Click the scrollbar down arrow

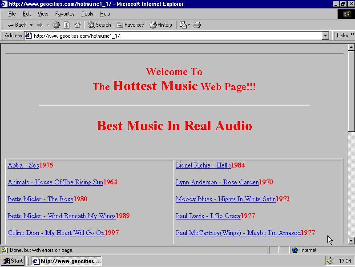pyautogui.click(x=351, y=241)
